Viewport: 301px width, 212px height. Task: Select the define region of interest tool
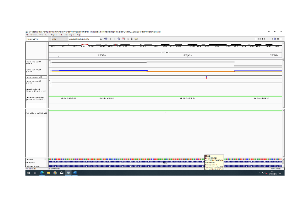point(123,39)
